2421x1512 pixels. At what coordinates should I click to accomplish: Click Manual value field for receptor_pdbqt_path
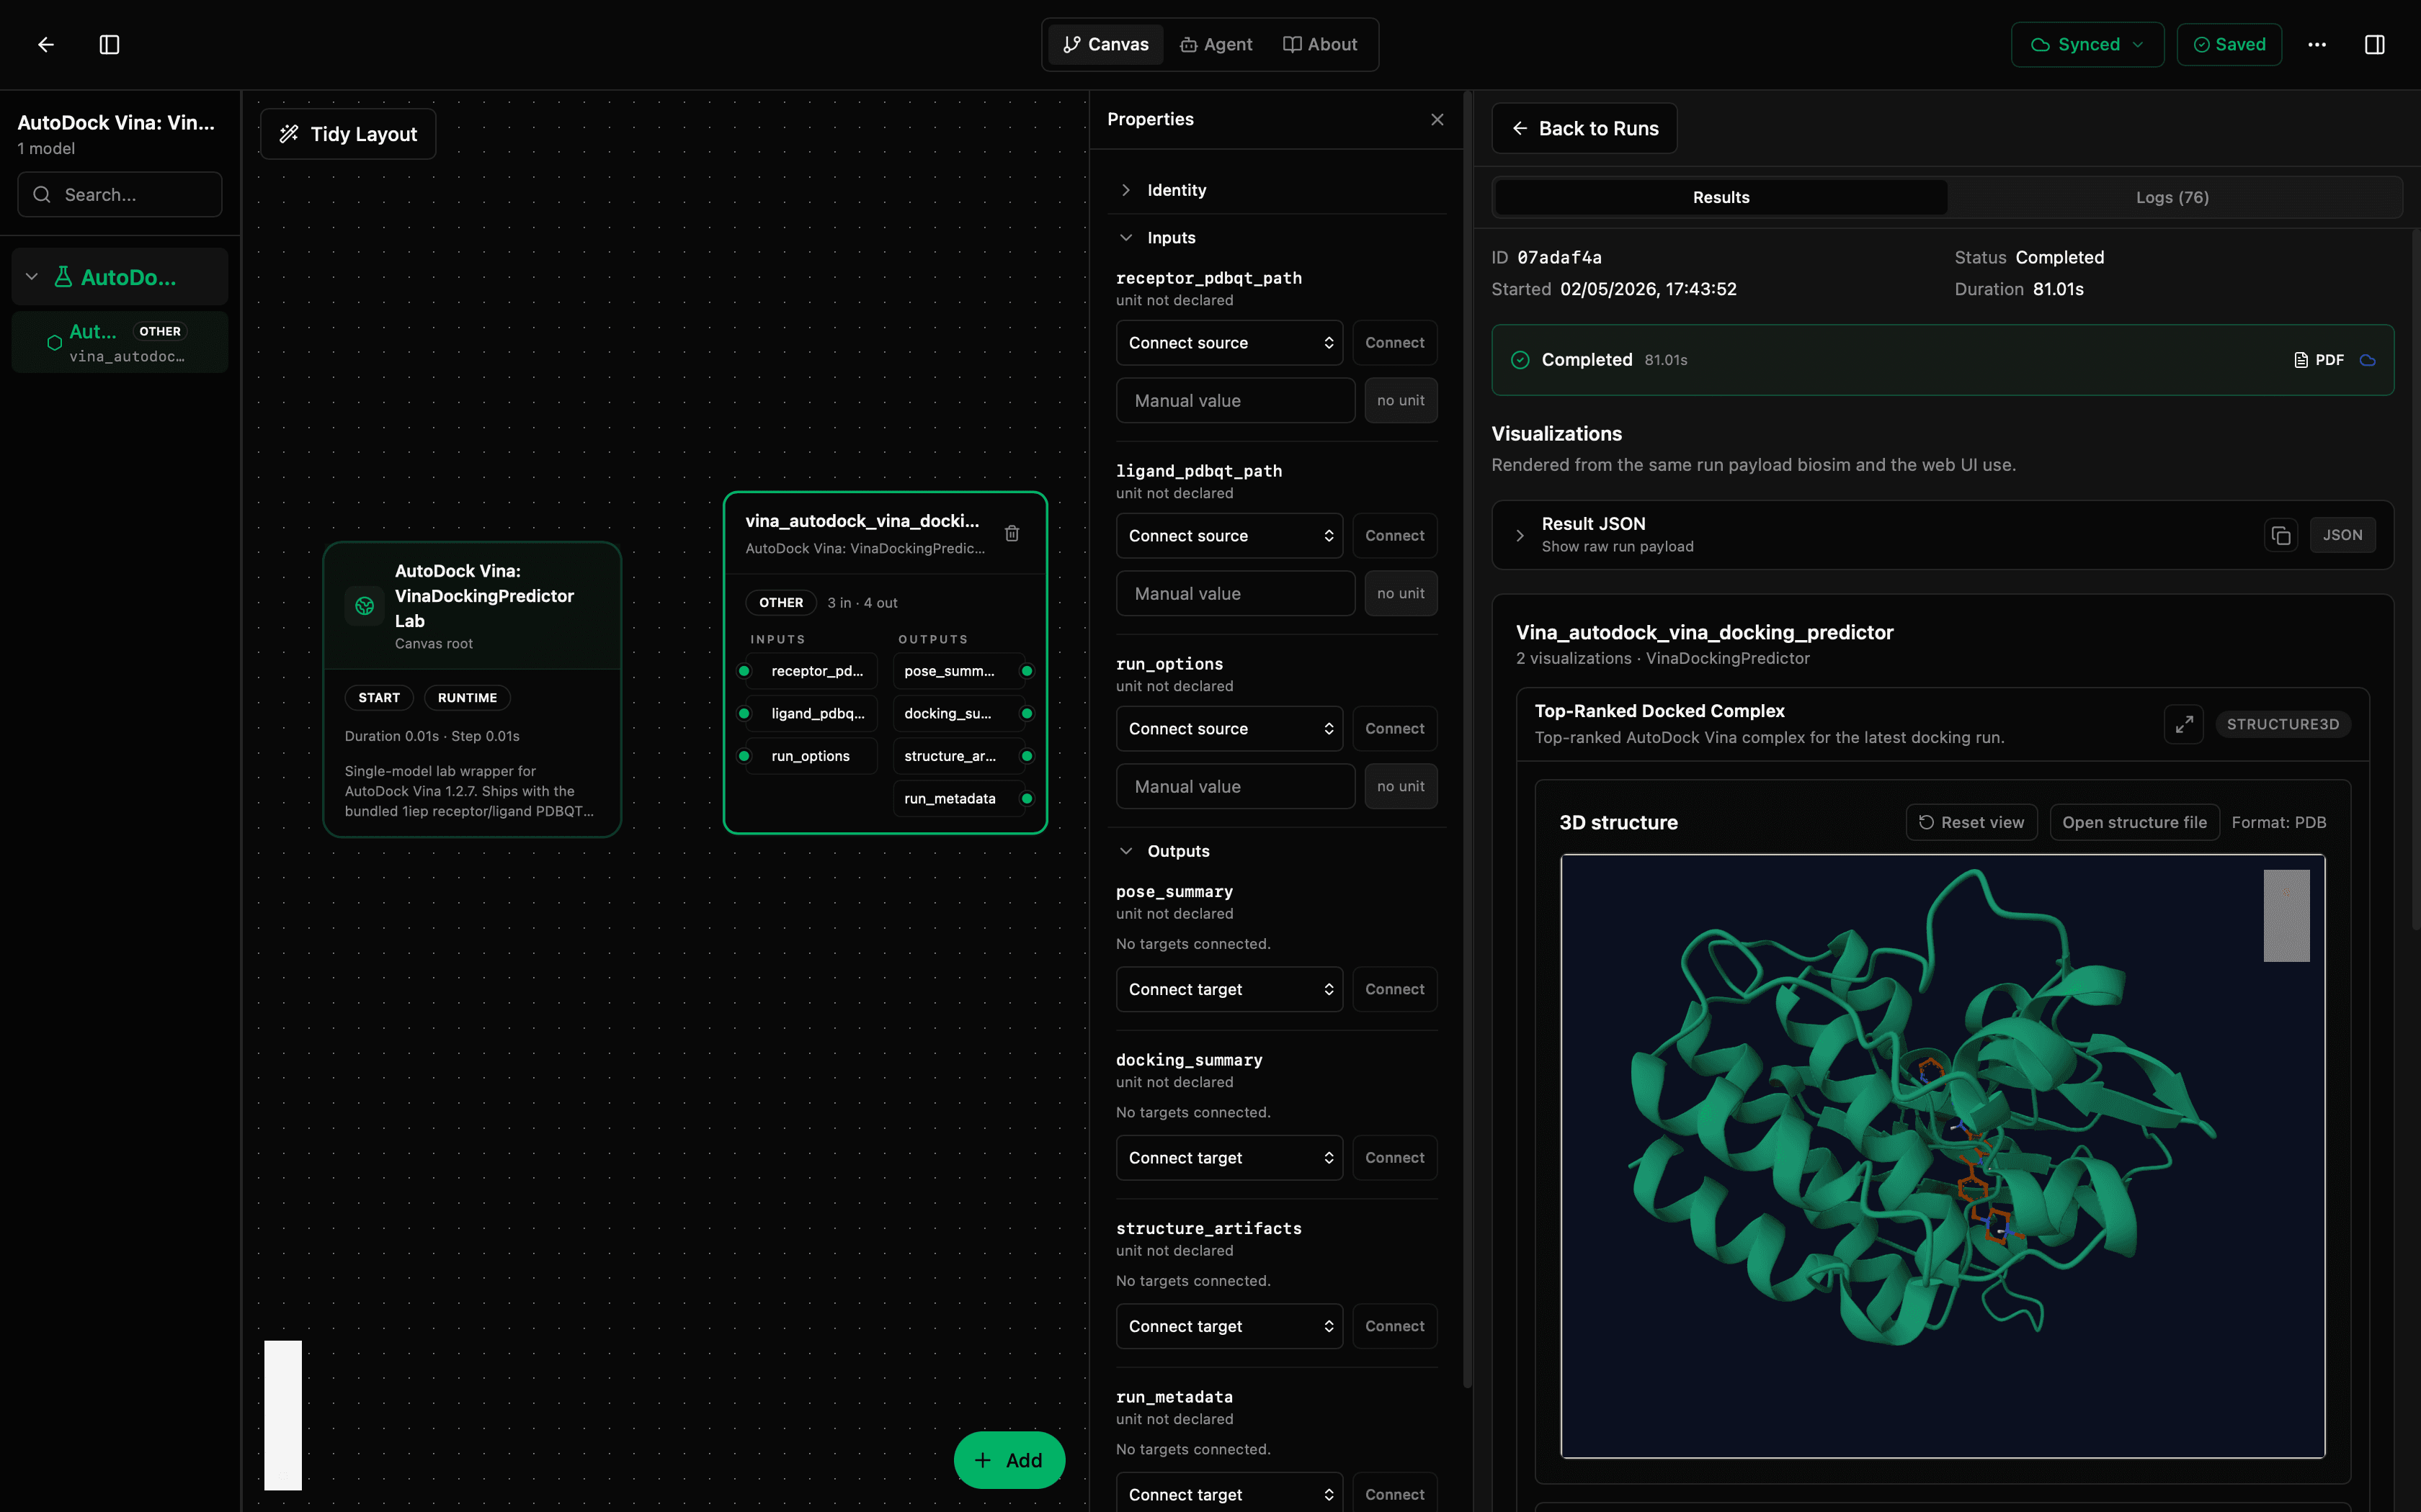[x=1236, y=400]
